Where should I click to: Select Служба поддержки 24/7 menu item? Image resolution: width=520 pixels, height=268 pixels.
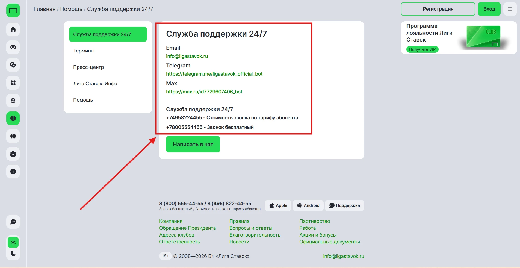point(108,34)
